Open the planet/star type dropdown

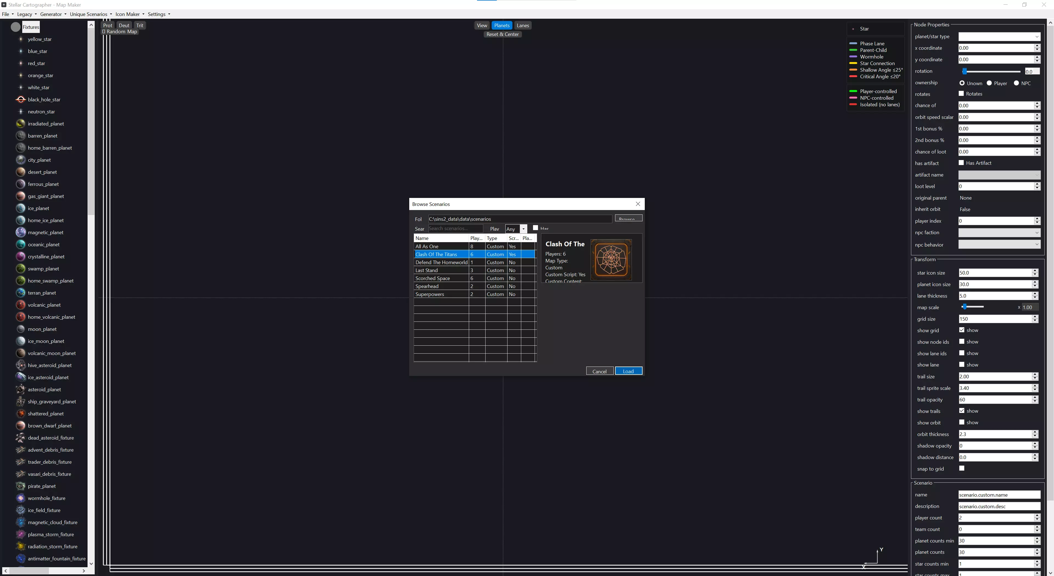[999, 37]
